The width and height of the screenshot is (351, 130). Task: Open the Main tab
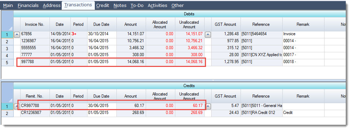click(8, 5)
